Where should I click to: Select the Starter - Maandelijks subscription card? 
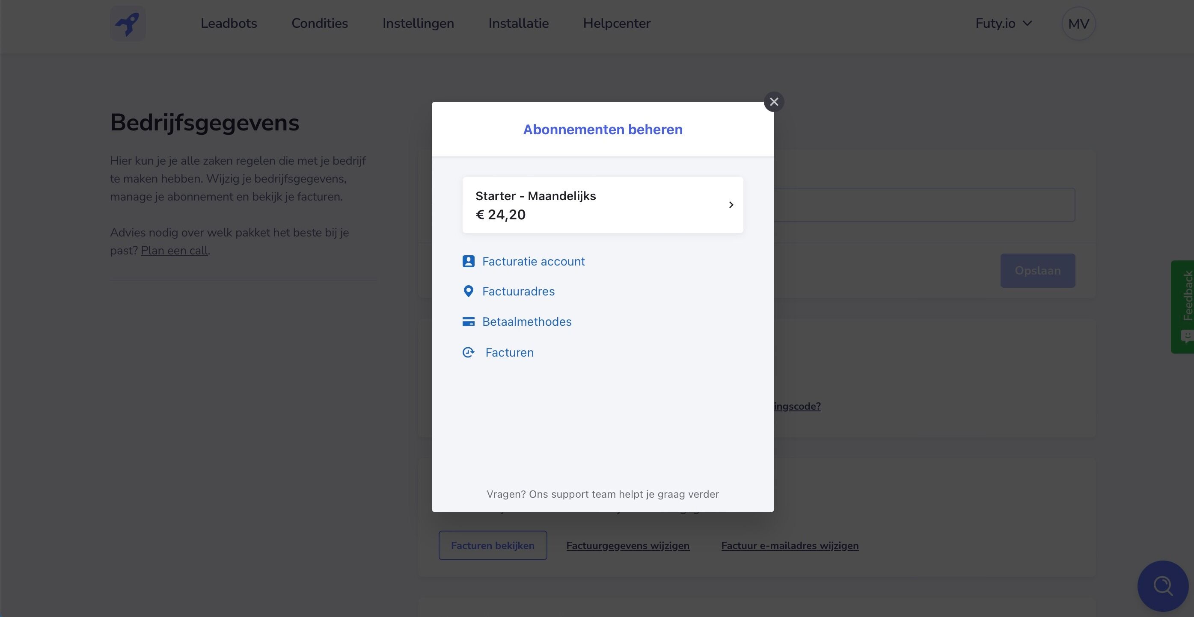[x=603, y=205]
